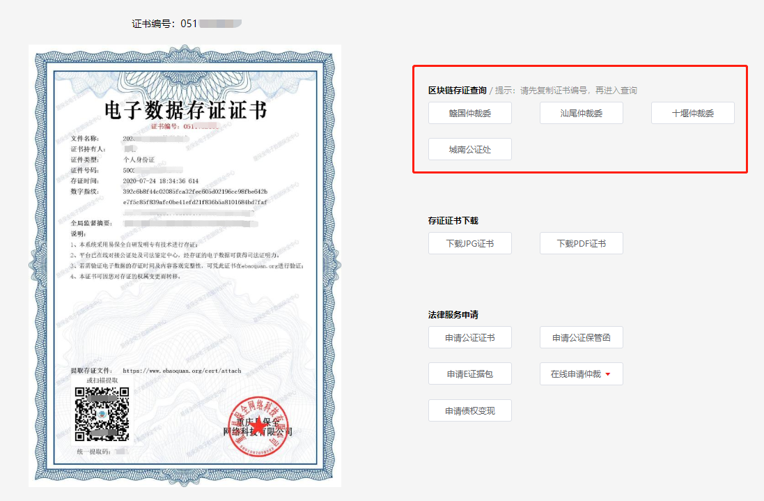Apply for an E-evidence package
This screenshot has width=764, height=501.
pyautogui.click(x=469, y=373)
